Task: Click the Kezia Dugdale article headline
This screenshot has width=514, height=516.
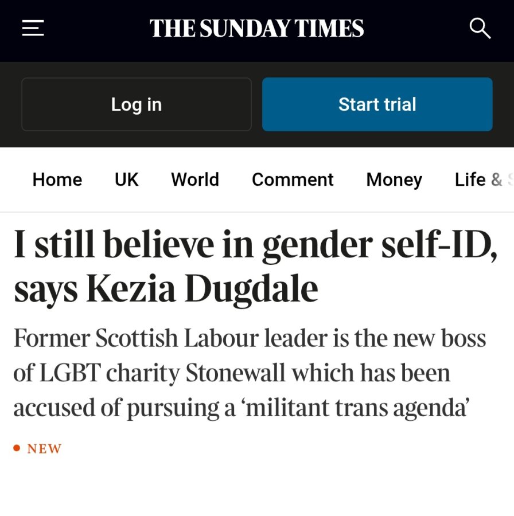Action: pyautogui.click(x=255, y=267)
